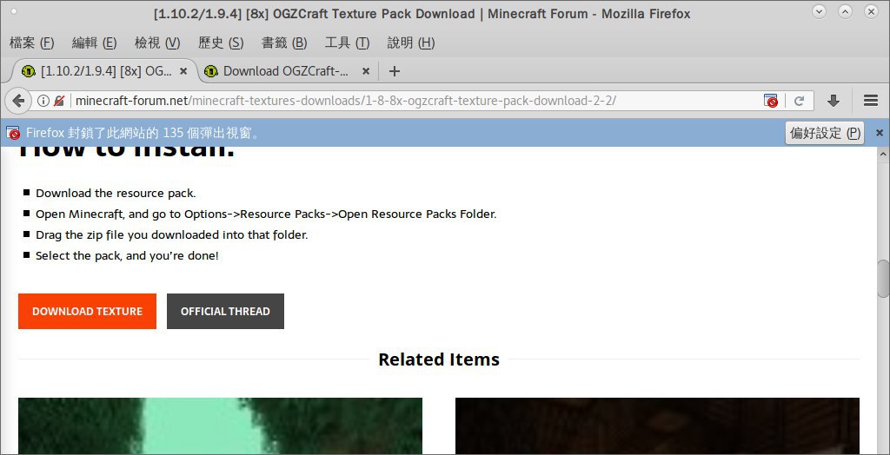Click the favicon of the first tab
Image resolution: width=890 pixels, height=455 pixels.
pos(28,71)
